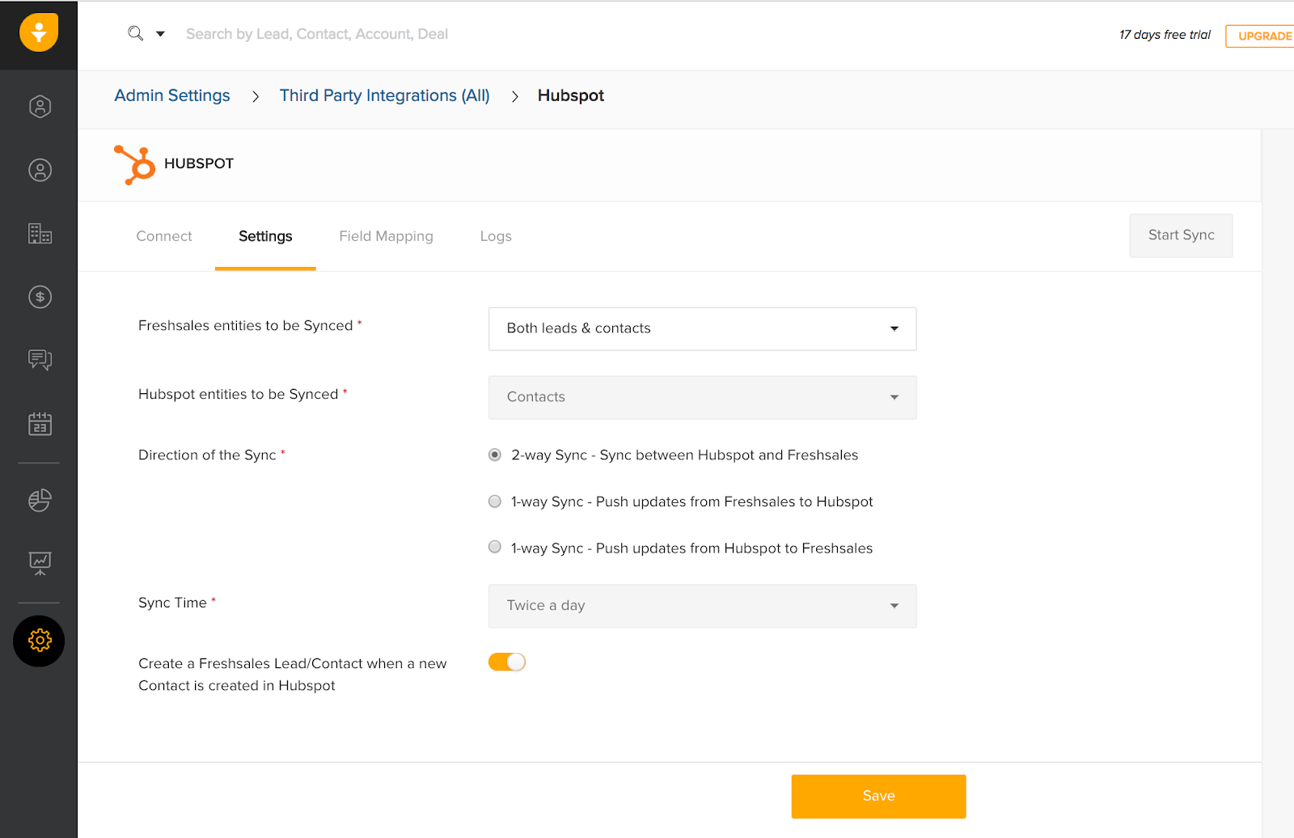
Task: Select 2-way Sync radio option
Action: coord(495,455)
